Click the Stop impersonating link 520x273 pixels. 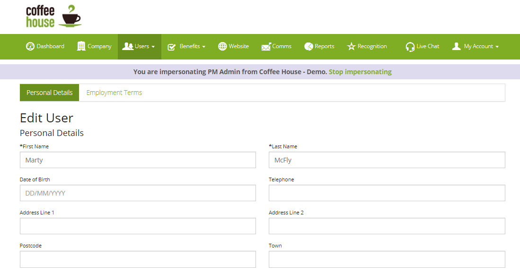point(360,71)
